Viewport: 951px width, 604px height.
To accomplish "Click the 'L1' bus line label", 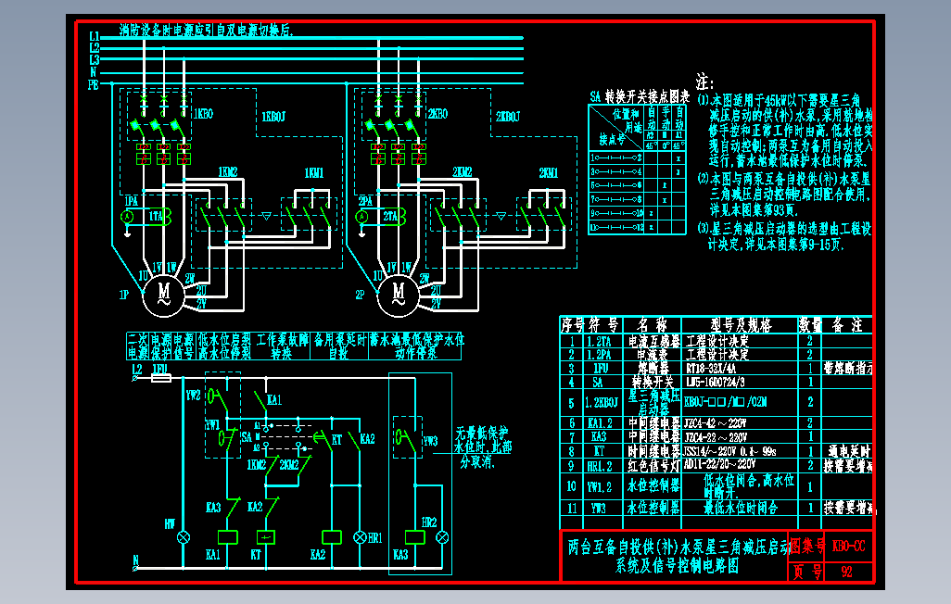I will click(95, 36).
